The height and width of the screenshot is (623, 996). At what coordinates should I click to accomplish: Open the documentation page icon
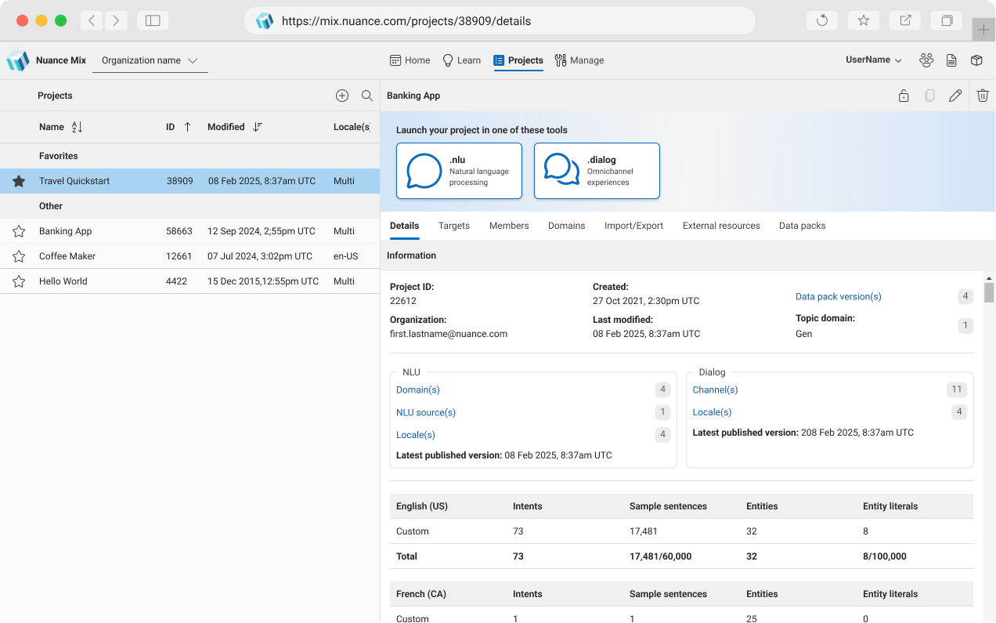951,60
